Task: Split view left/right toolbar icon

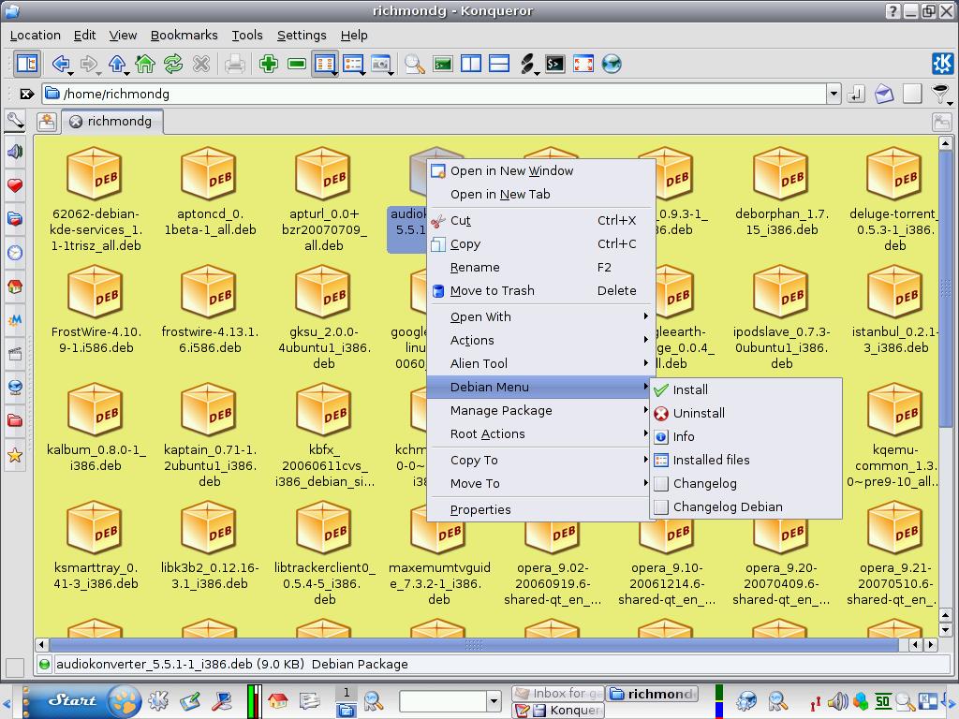Action: click(x=471, y=64)
